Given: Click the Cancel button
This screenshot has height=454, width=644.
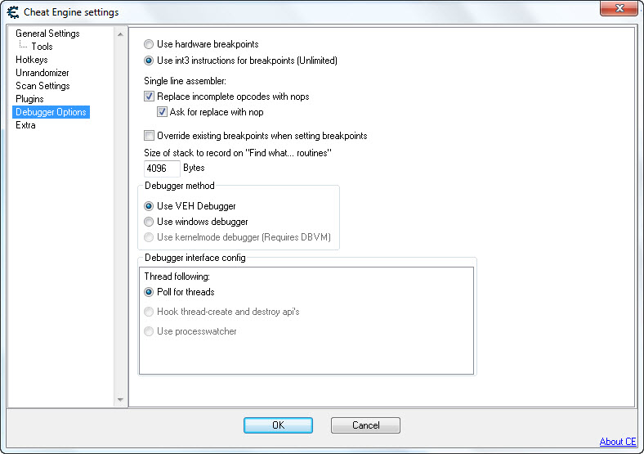Looking at the screenshot, I should 365,425.
